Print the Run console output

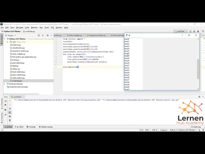coord(10,116)
